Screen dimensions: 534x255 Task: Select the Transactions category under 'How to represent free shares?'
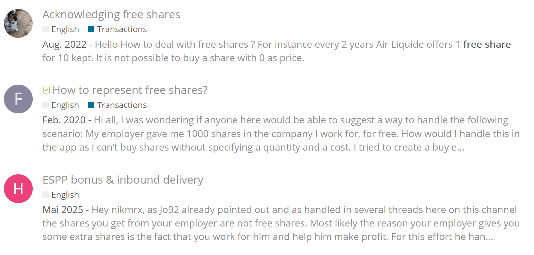click(x=122, y=105)
